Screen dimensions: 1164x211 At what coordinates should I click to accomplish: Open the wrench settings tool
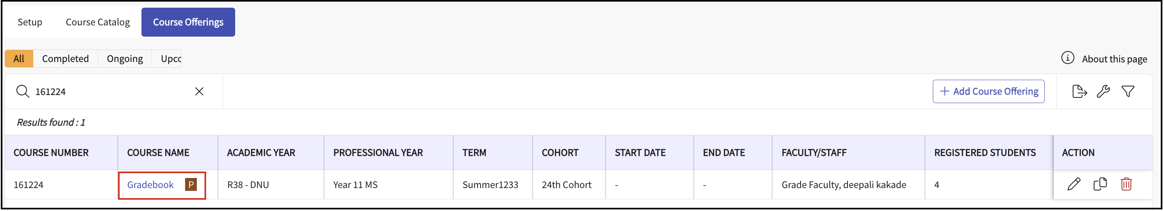click(x=1103, y=91)
